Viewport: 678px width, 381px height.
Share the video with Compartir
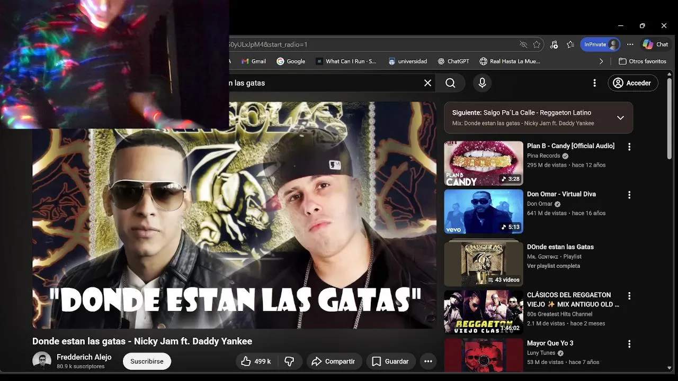(334, 361)
